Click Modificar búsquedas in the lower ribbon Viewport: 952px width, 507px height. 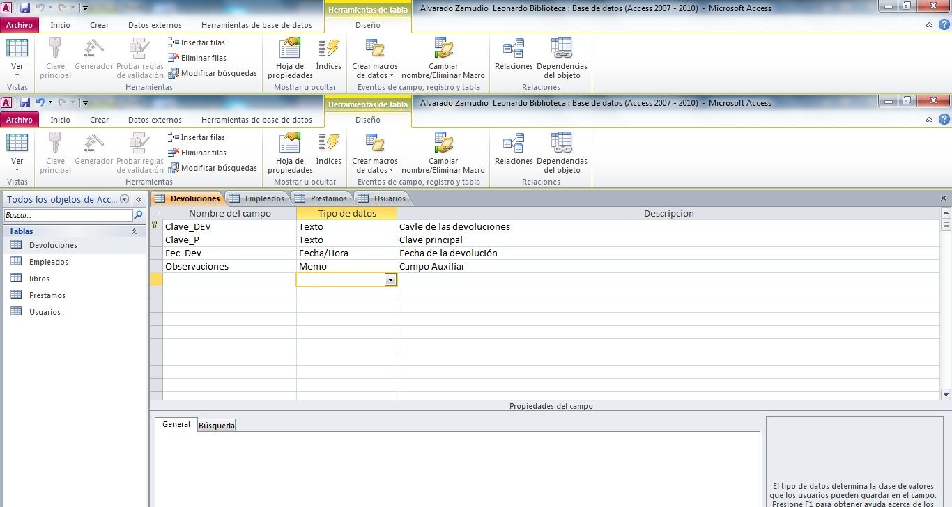pos(213,168)
